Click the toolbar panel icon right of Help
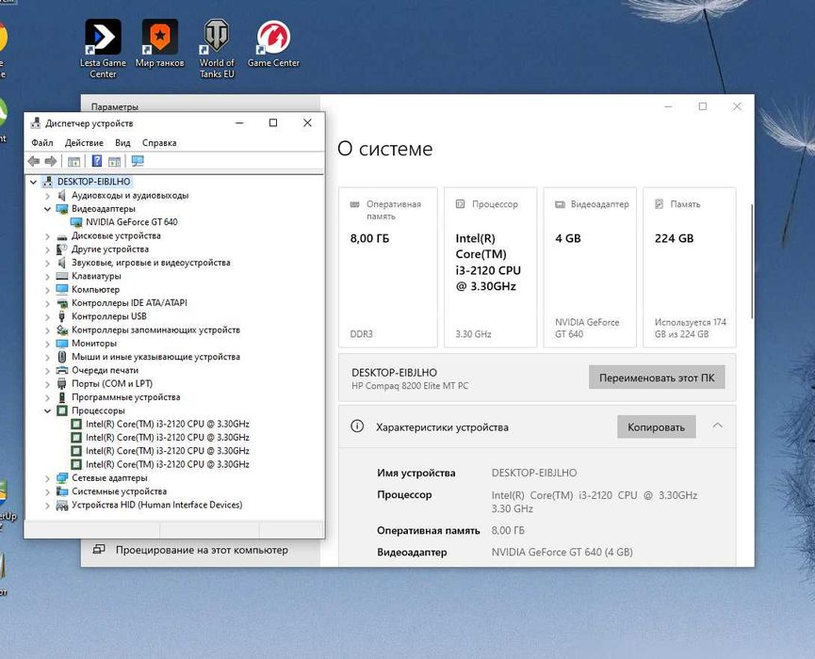The height and width of the screenshot is (659, 815). [114, 162]
